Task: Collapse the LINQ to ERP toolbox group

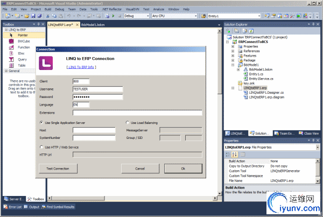Action: [6, 30]
